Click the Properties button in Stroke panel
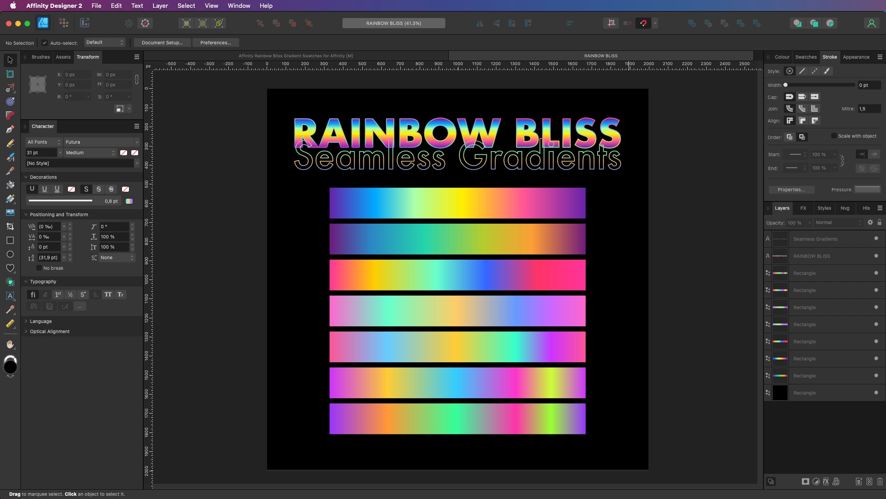Viewport: 886px width, 499px height. [791, 189]
